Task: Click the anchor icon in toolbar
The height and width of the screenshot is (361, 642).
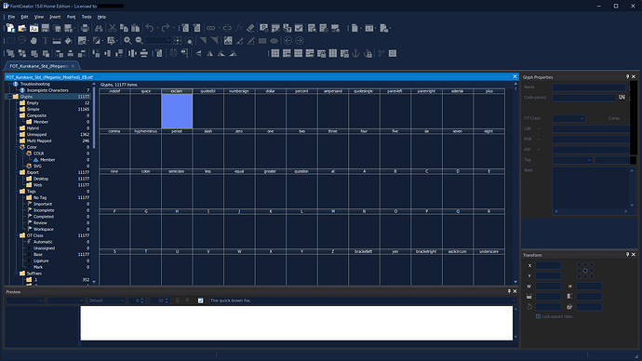Action: tap(355, 53)
